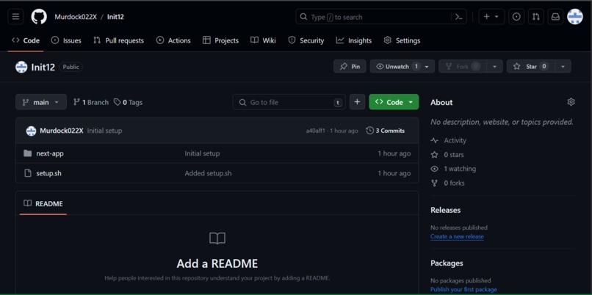This screenshot has height=295, width=592.
Task: Click the fork icon beside 0 forks
Action: click(x=435, y=183)
